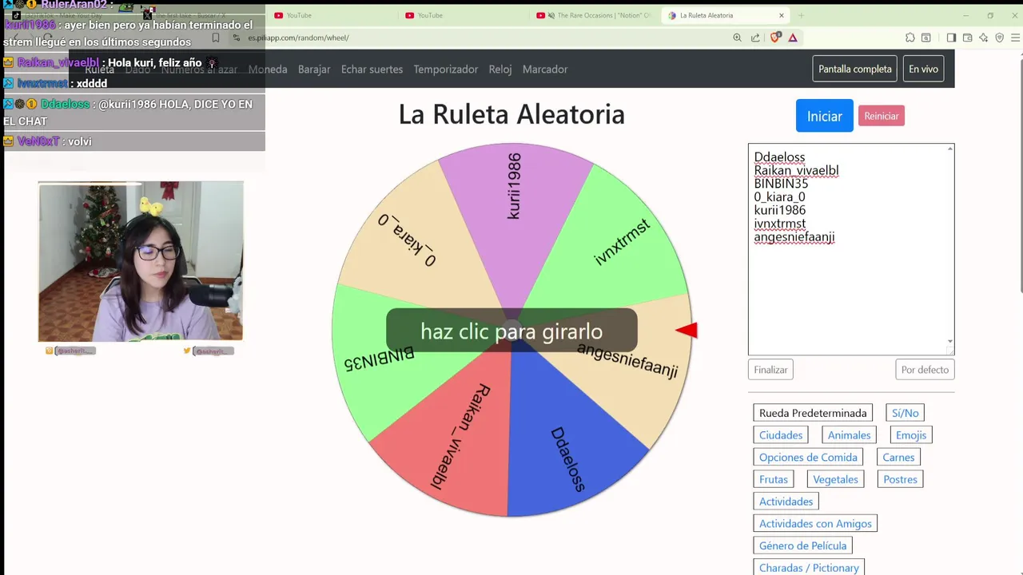Click the streamer webcam thumbnail
The image size is (1023, 575).
point(141,261)
